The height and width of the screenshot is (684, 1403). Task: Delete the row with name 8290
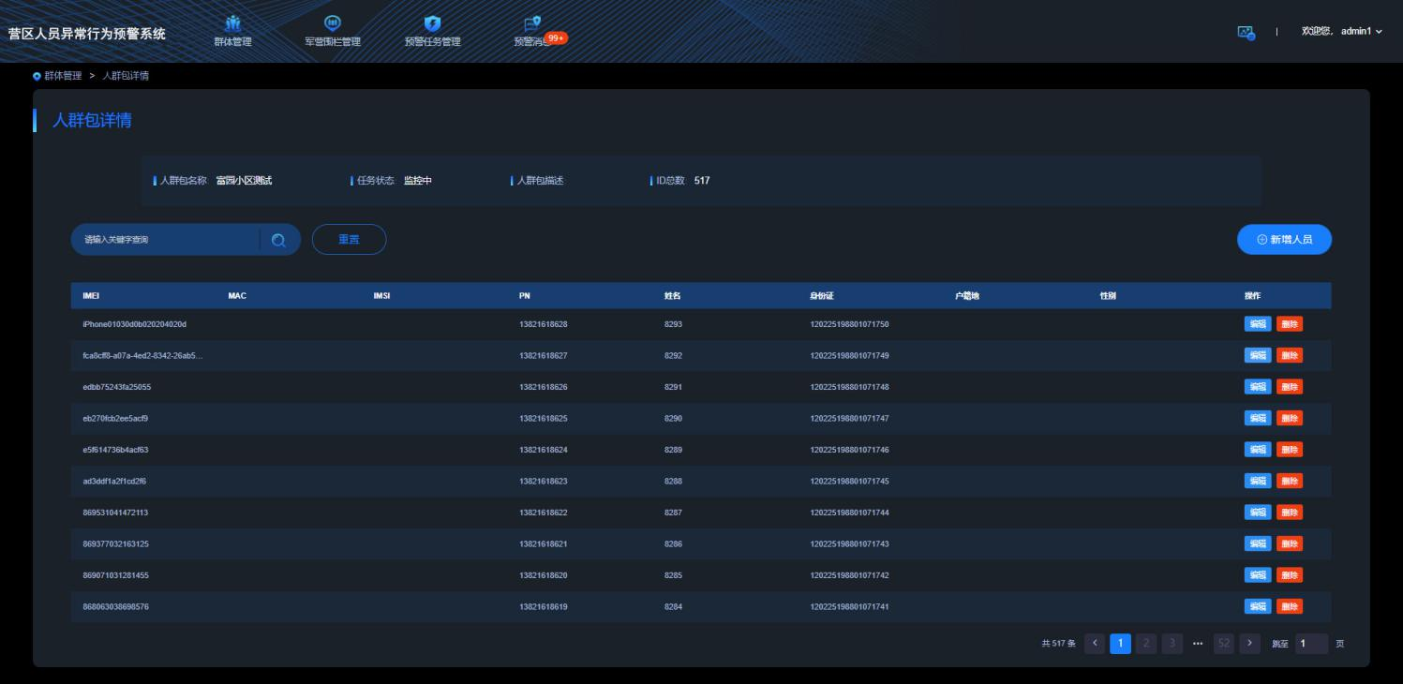(1290, 418)
